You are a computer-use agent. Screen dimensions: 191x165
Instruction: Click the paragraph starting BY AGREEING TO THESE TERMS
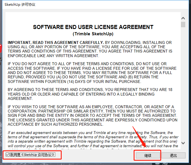tap(90, 94)
